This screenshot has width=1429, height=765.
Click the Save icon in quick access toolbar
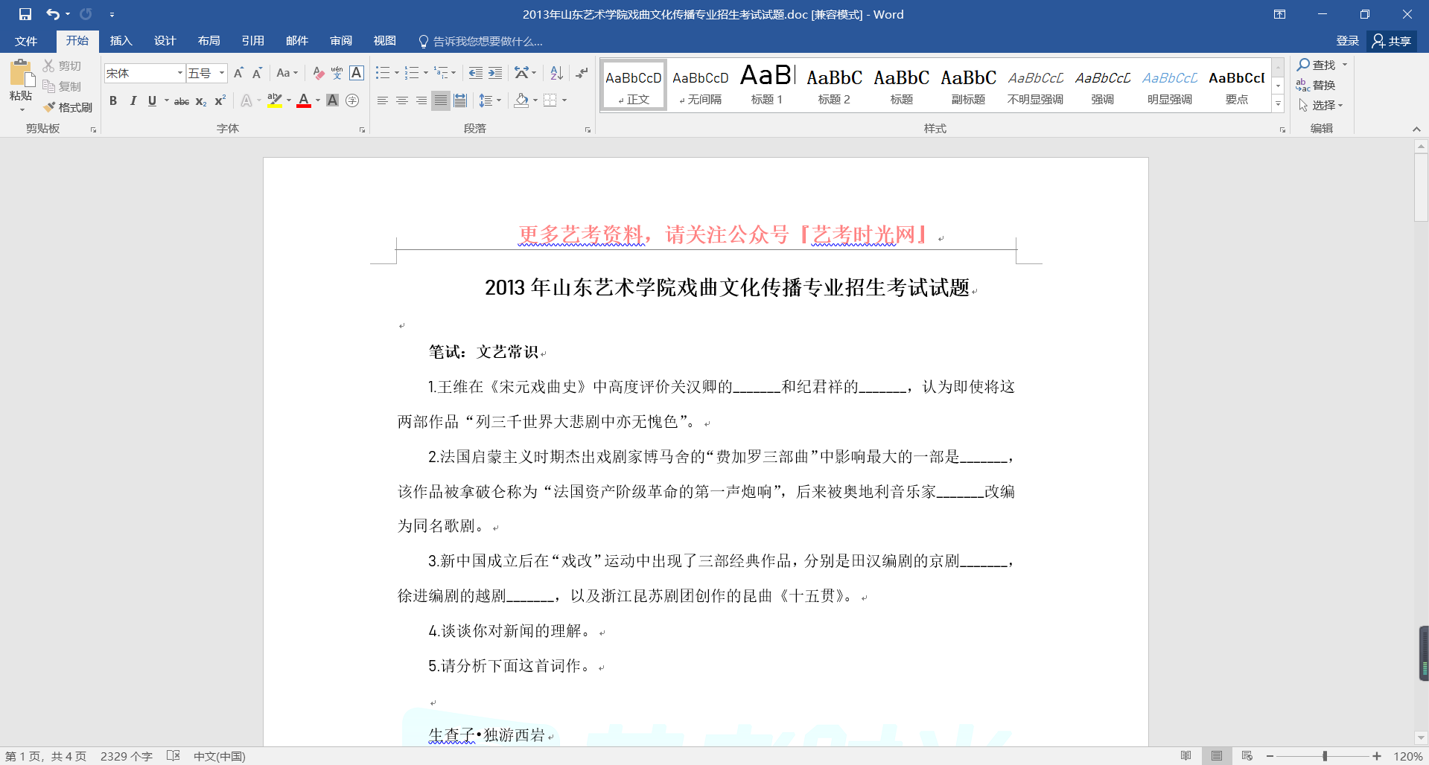click(x=25, y=14)
